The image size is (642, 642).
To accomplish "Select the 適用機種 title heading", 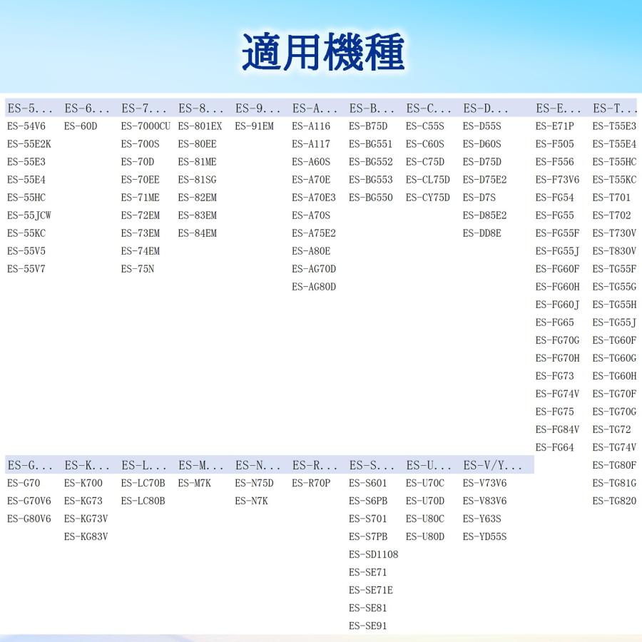I will [x=321, y=51].
